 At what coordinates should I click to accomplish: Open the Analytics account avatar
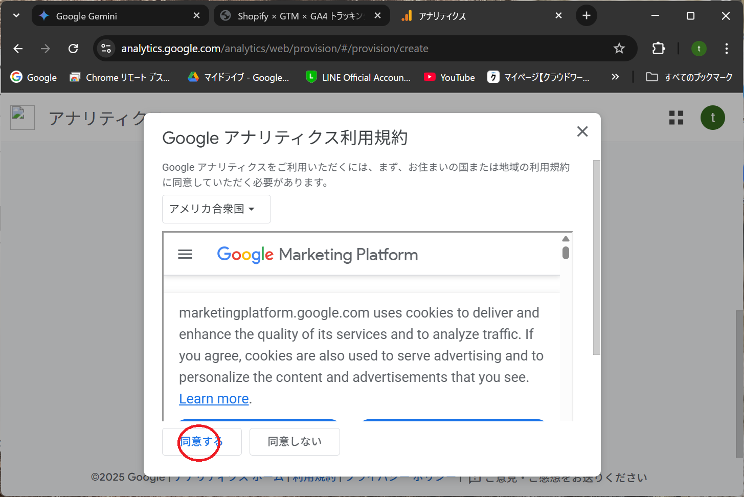point(713,118)
